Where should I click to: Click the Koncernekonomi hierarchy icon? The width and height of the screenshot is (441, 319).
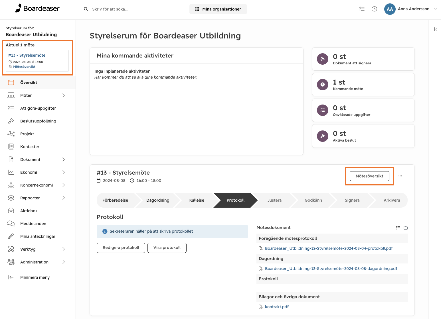[x=11, y=185]
